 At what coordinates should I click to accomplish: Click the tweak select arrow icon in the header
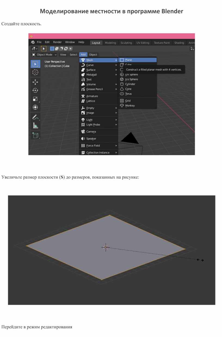point(44,49)
